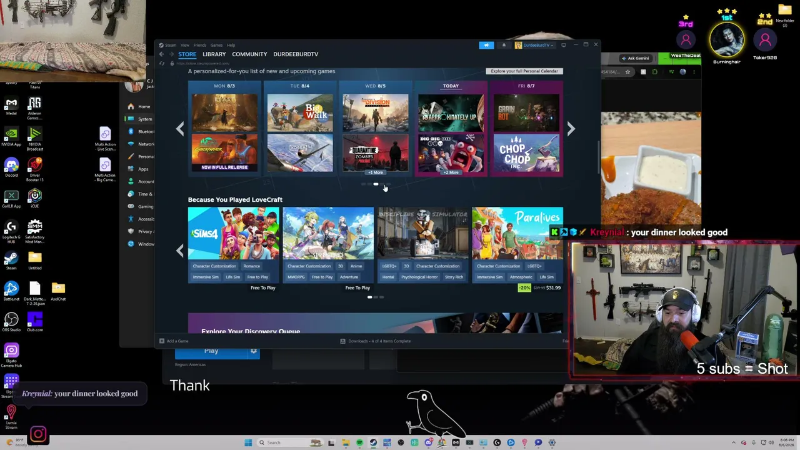Click the Ask Gemini button in the browser
This screenshot has height=450, width=800.
pyautogui.click(x=635, y=58)
